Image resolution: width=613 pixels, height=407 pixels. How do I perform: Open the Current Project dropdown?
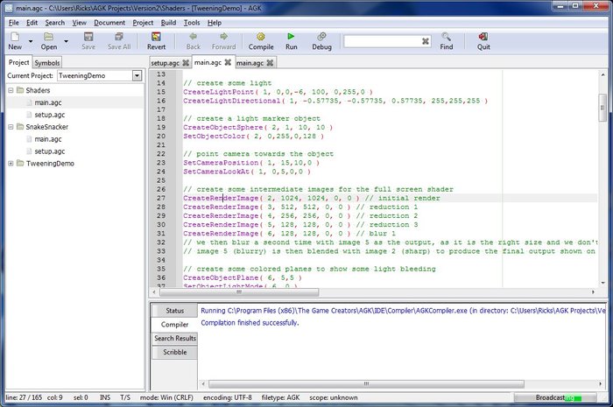(x=137, y=75)
